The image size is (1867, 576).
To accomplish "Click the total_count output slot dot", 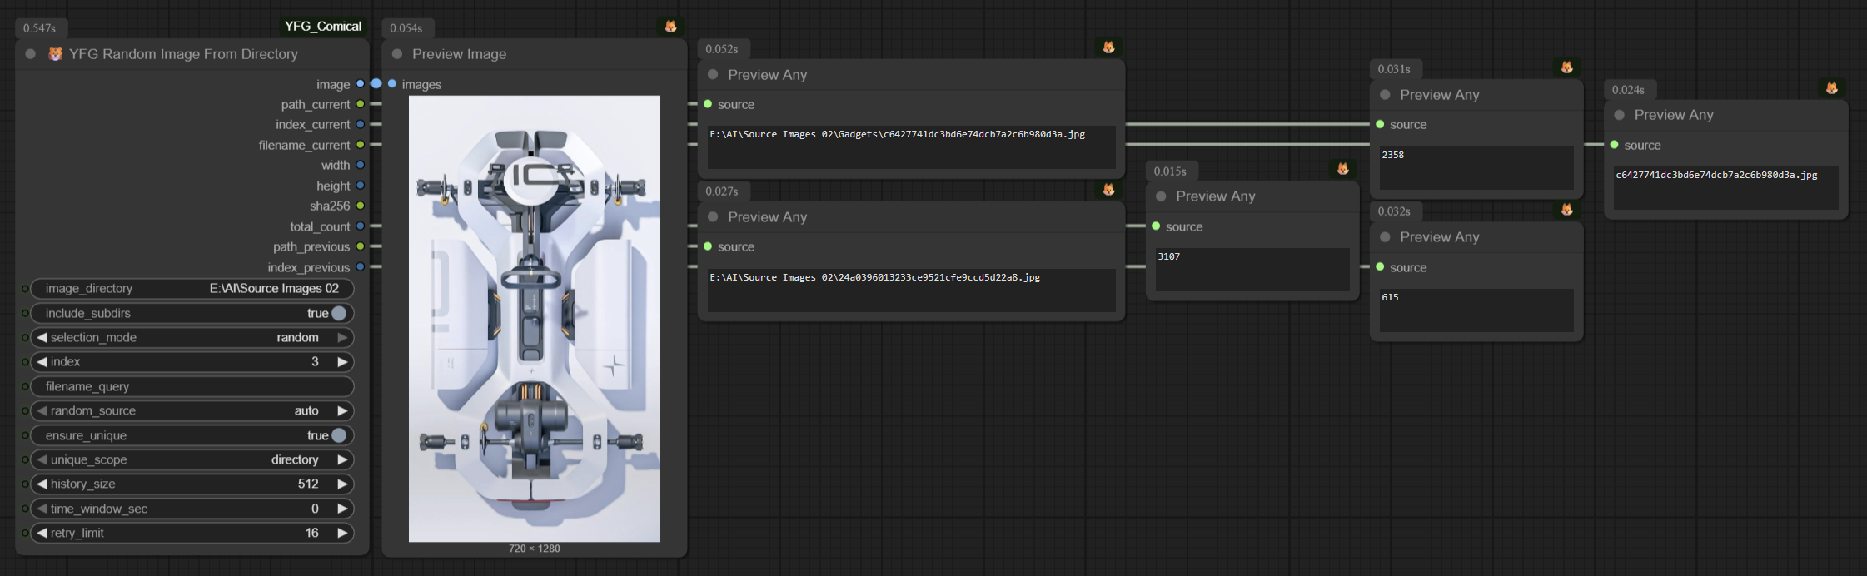I will 361,226.
